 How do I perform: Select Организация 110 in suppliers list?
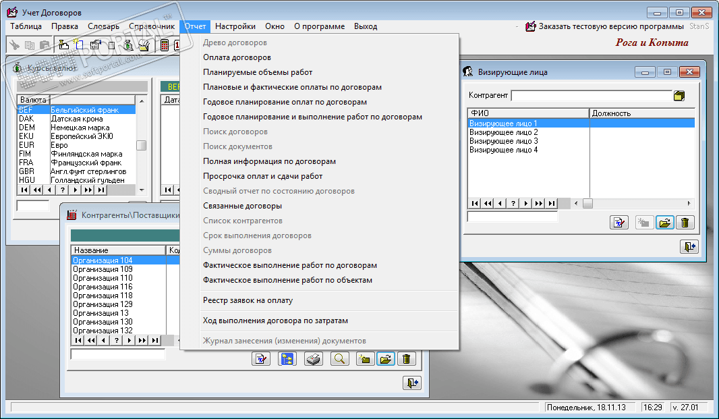(119, 278)
